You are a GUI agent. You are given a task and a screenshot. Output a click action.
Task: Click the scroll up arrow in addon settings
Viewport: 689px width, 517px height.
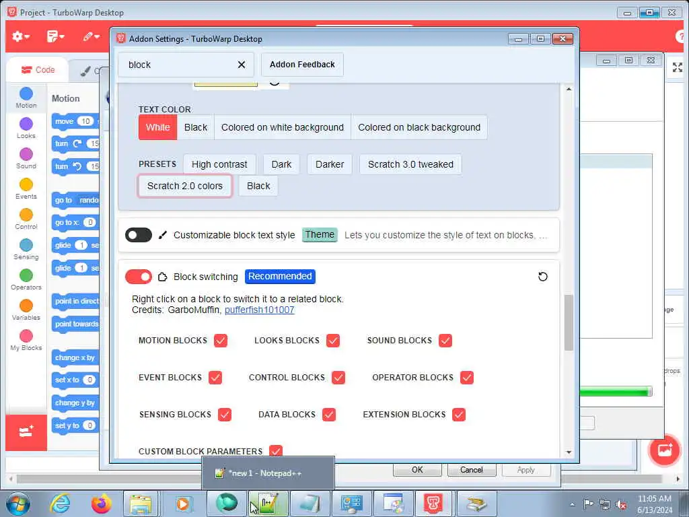coord(569,90)
